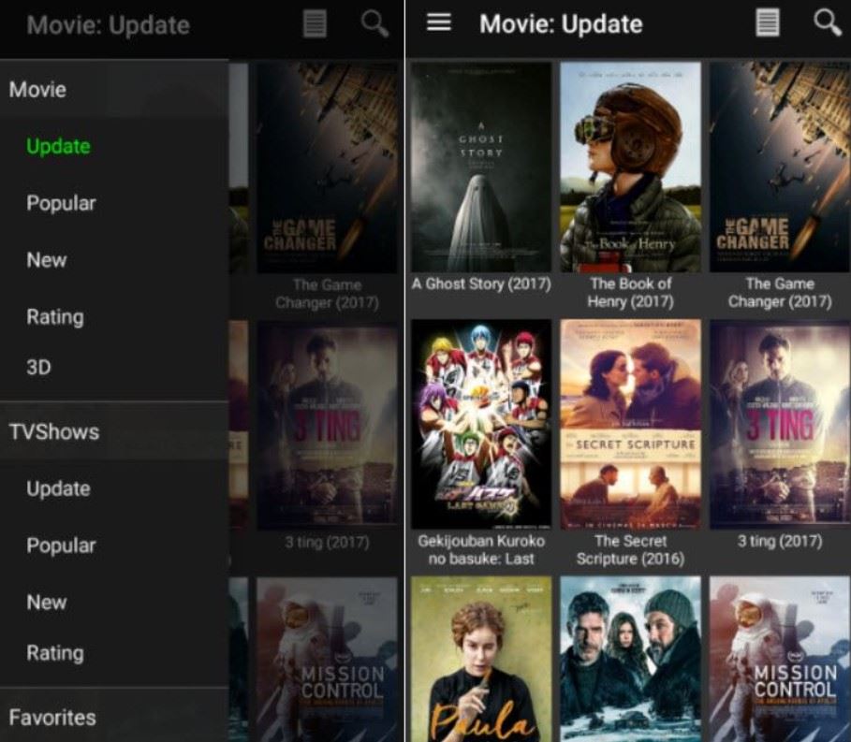The height and width of the screenshot is (742, 851).
Task: Open the Paula movie poster
Action: (481, 659)
